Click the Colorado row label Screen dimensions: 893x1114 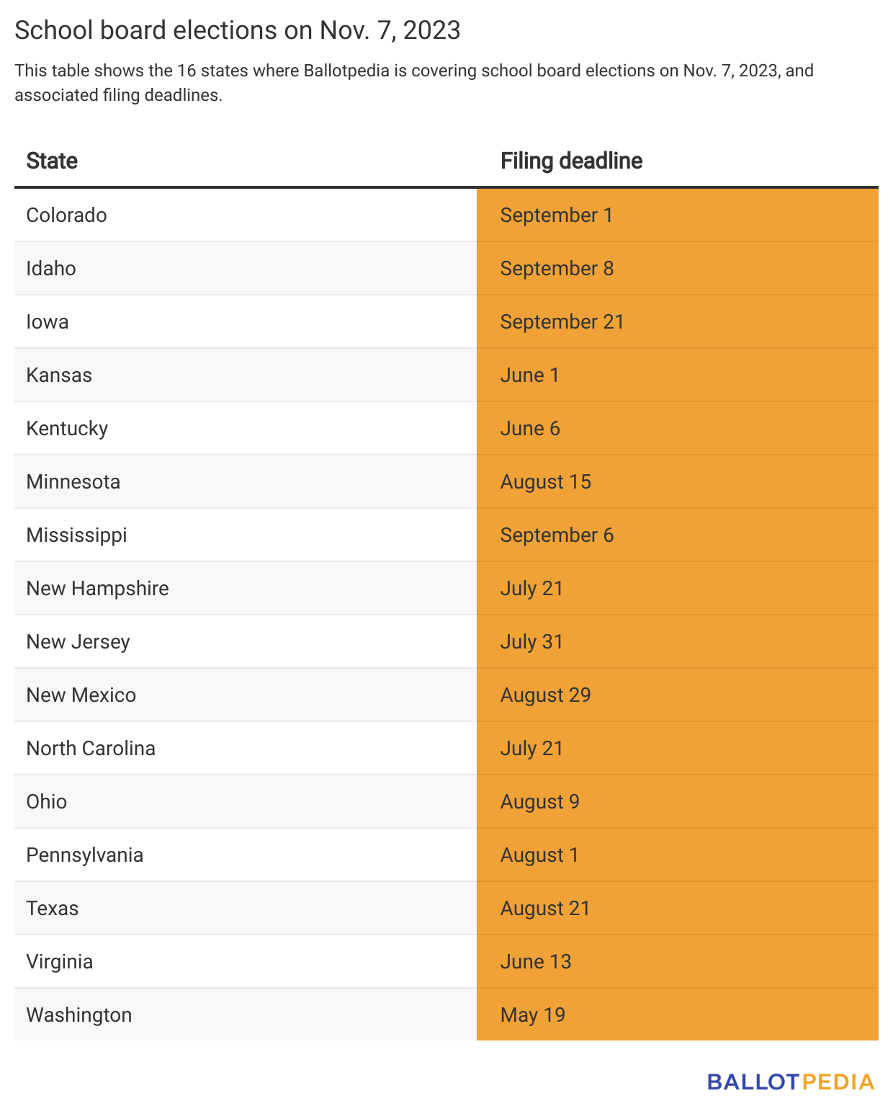pyautogui.click(x=66, y=215)
